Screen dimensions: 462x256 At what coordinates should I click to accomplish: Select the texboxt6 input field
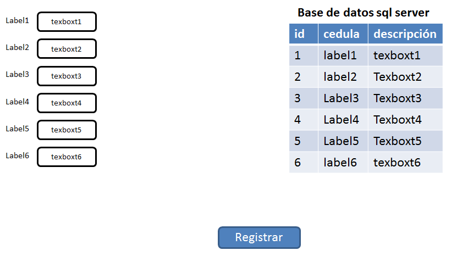tap(67, 157)
